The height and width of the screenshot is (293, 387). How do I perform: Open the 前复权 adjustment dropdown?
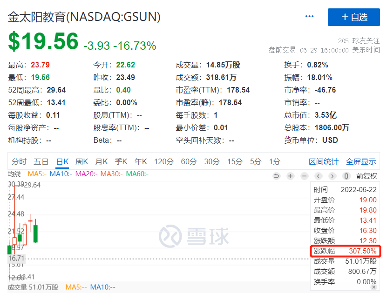[367, 176]
